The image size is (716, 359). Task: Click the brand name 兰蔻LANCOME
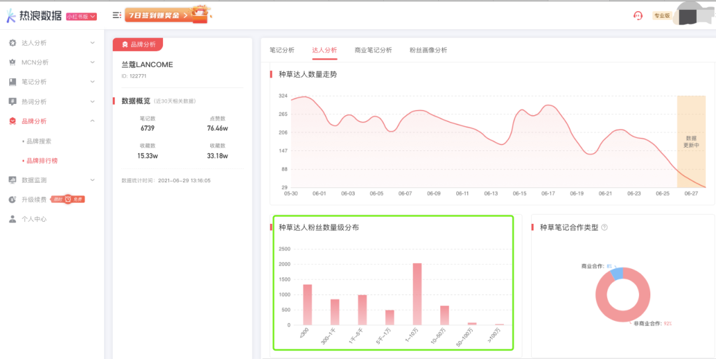click(147, 65)
